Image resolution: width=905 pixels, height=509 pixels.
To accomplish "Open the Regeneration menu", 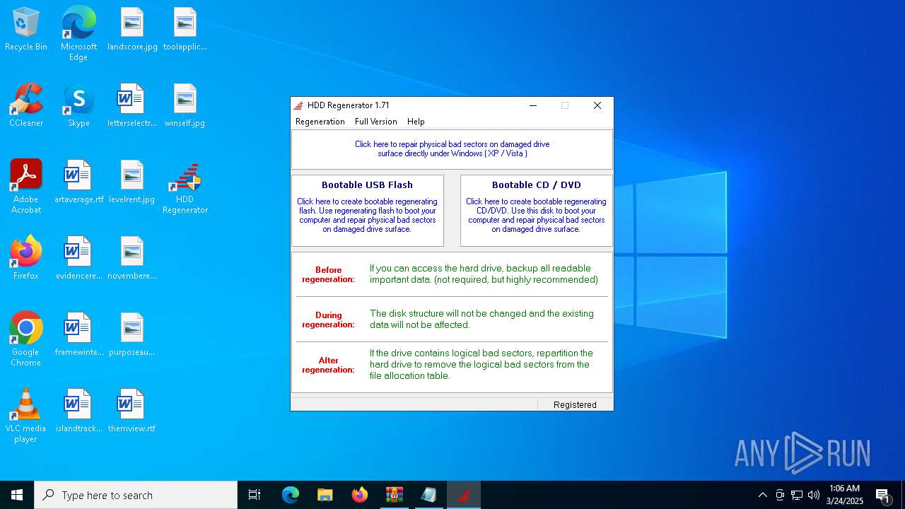I will tap(320, 122).
